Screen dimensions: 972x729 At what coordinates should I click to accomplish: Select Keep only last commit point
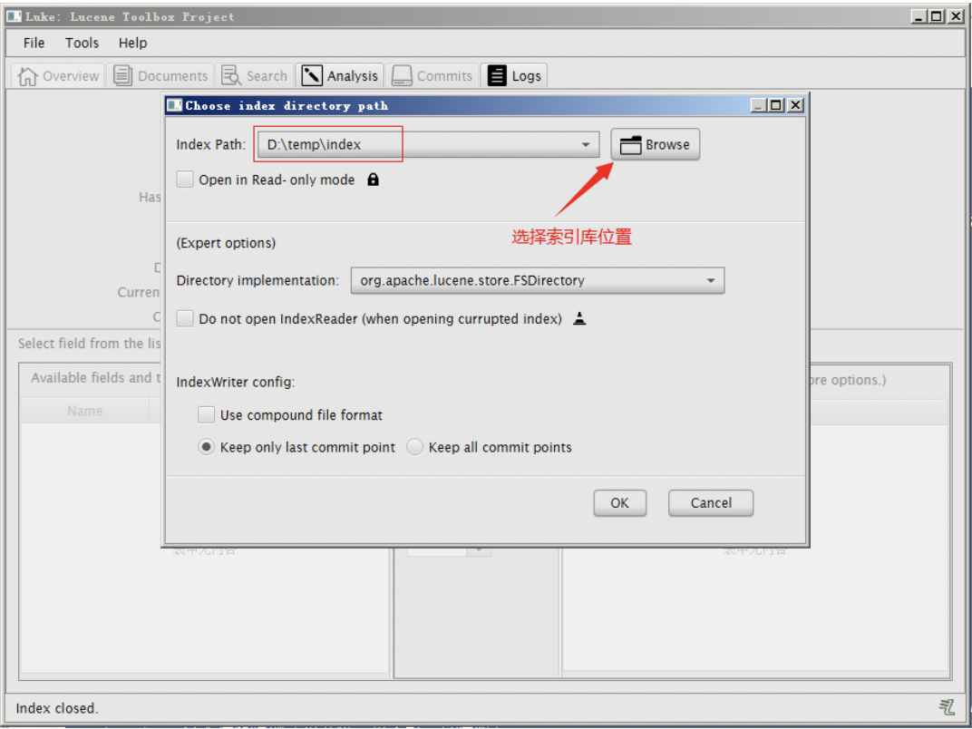point(207,447)
